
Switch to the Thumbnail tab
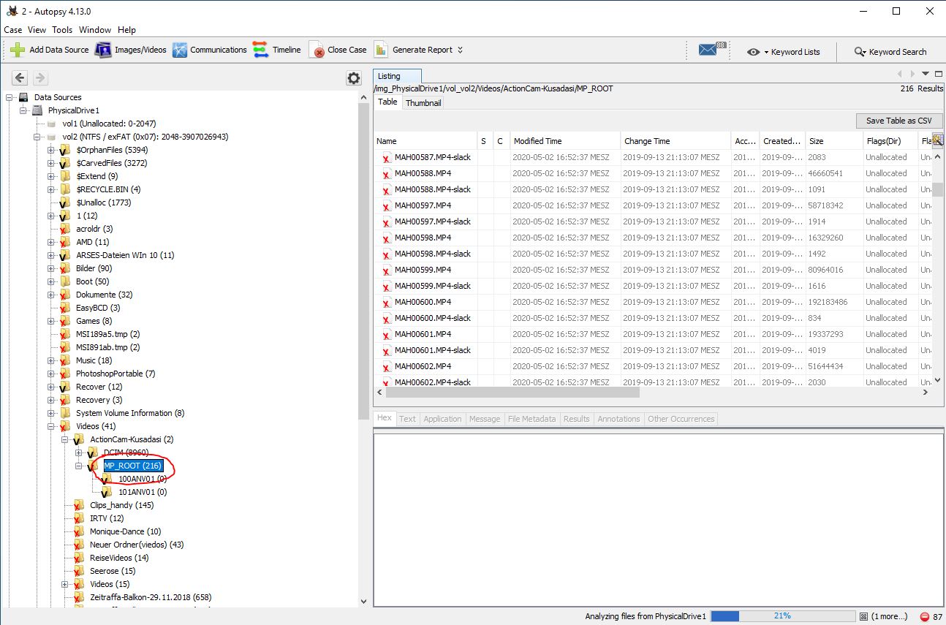point(423,103)
